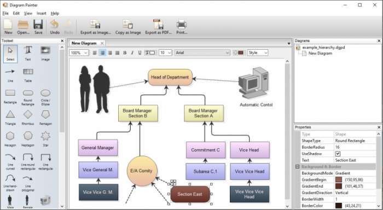Select the Text tool in Toolset
The image size is (383, 210).
pos(28,53)
